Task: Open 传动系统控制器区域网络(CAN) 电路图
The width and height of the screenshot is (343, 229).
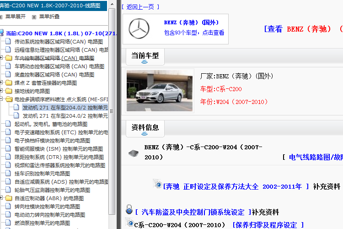Action: tap(59, 42)
